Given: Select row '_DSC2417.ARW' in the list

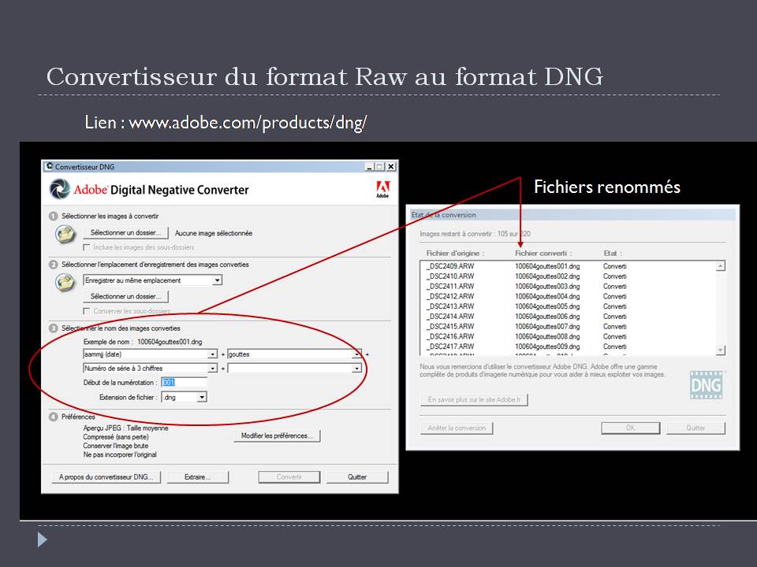Looking at the screenshot, I should (x=568, y=346).
